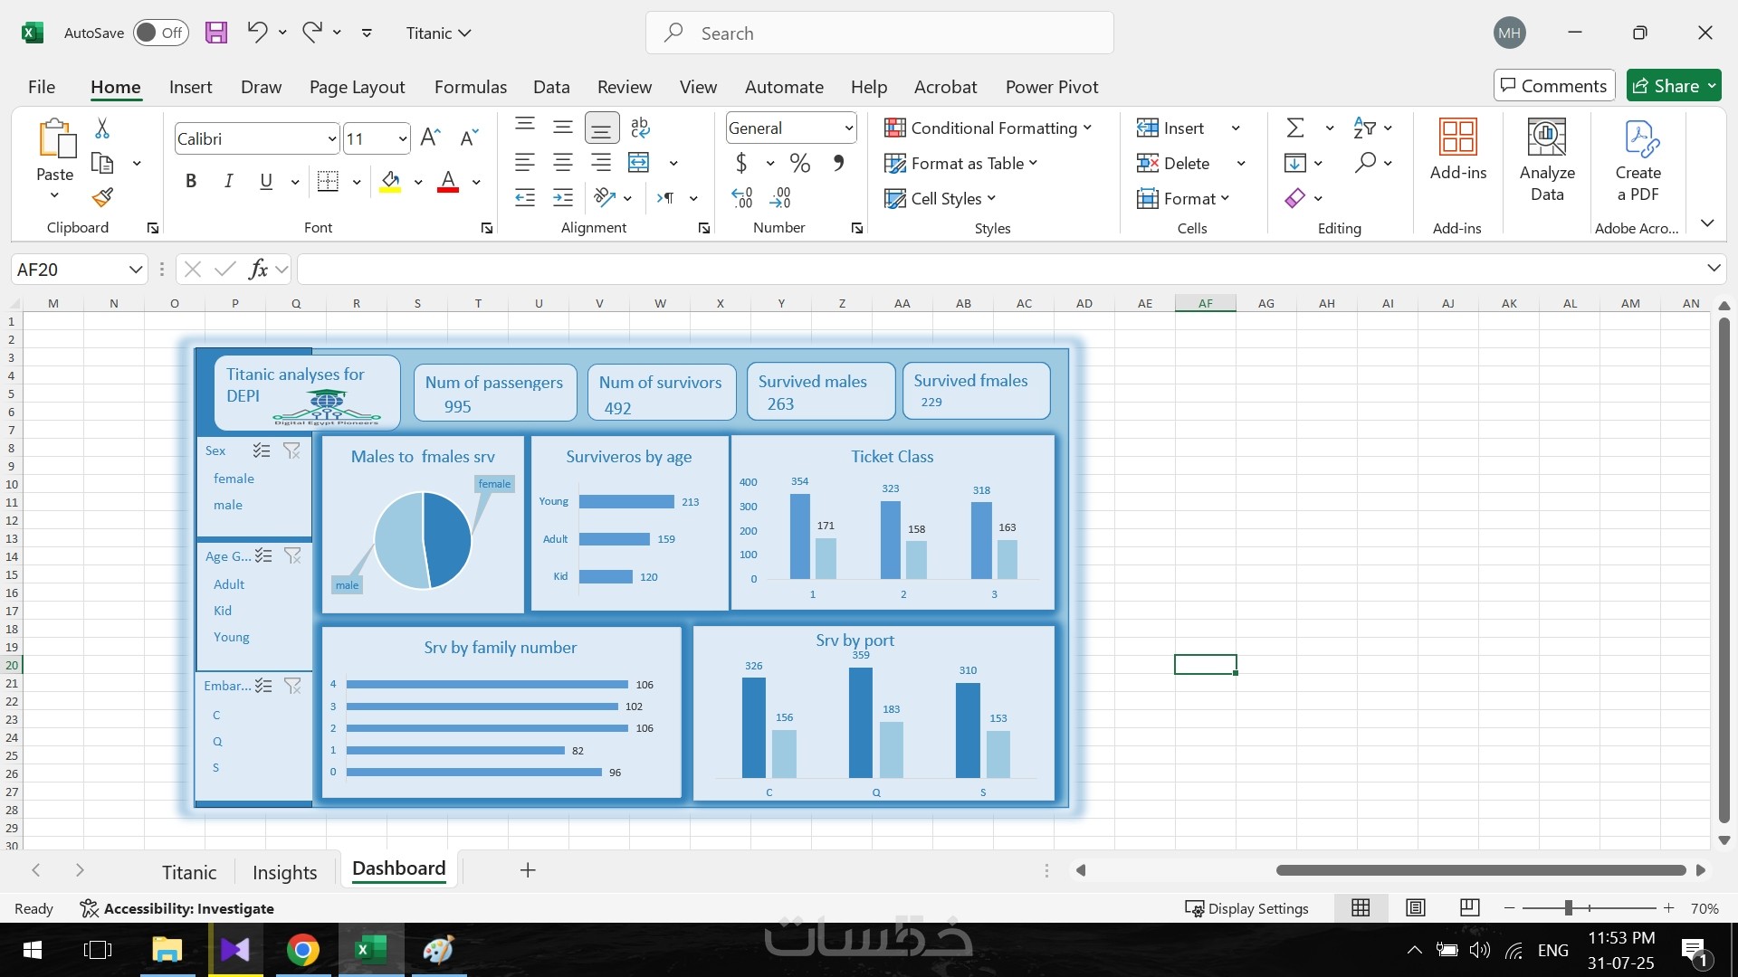The height and width of the screenshot is (977, 1738).
Task: Click the Save floppy disk icon
Action: 216,33
